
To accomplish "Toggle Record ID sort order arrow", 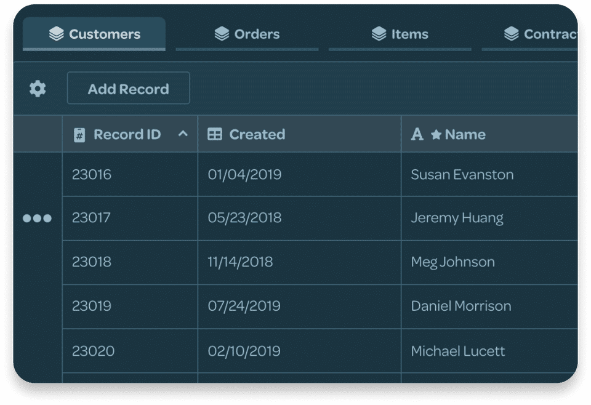I will [x=183, y=134].
